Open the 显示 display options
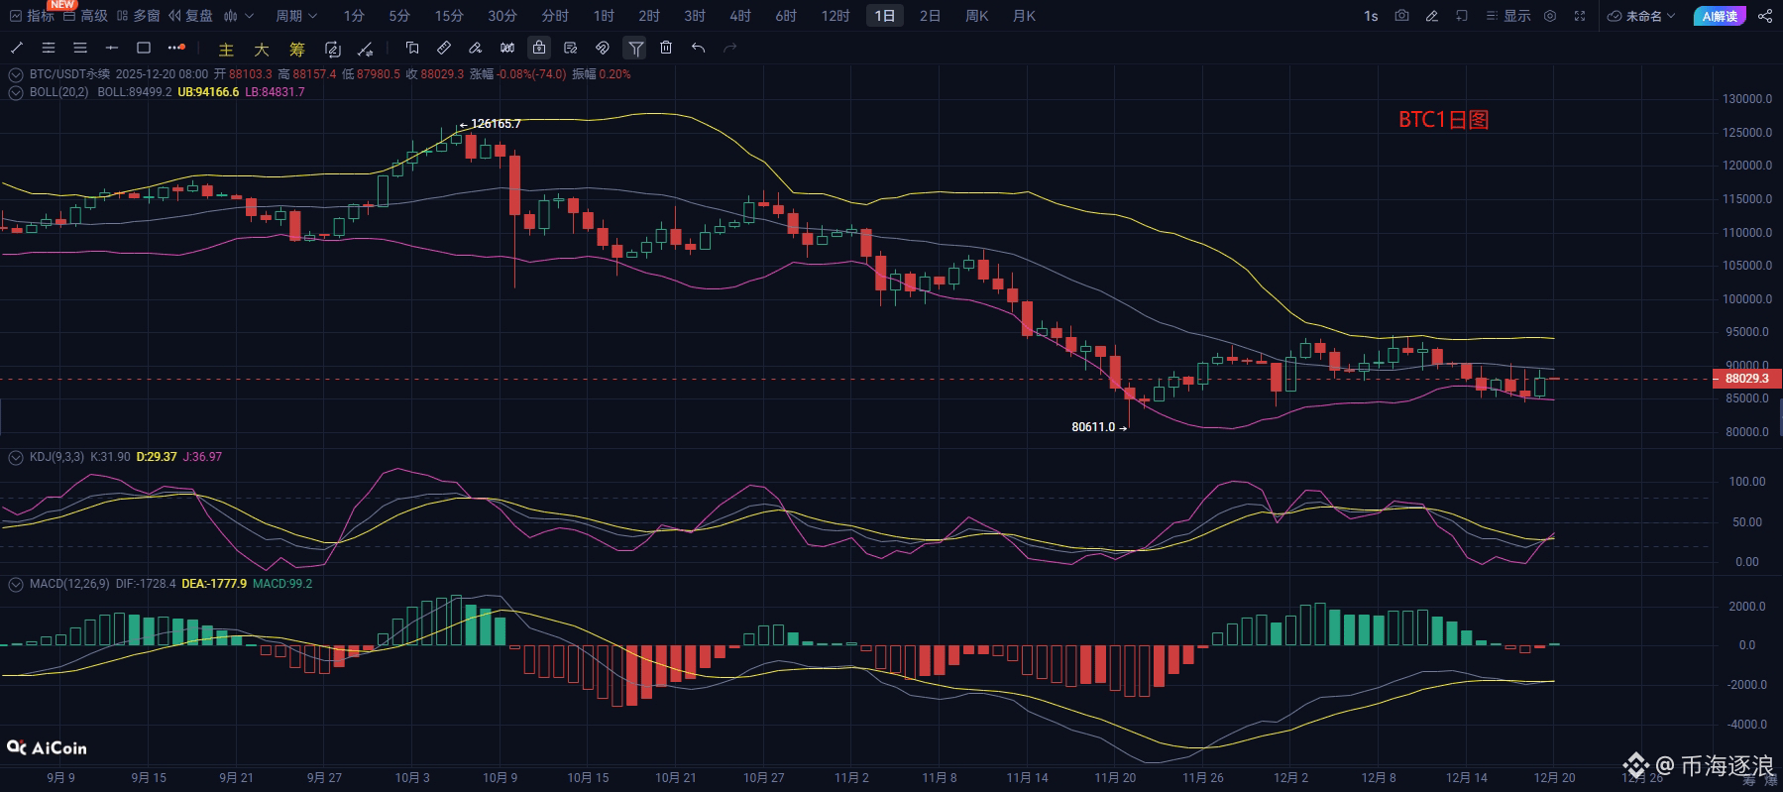Viewport: 1783px width, 792px height. click(x=1508, y=16)
